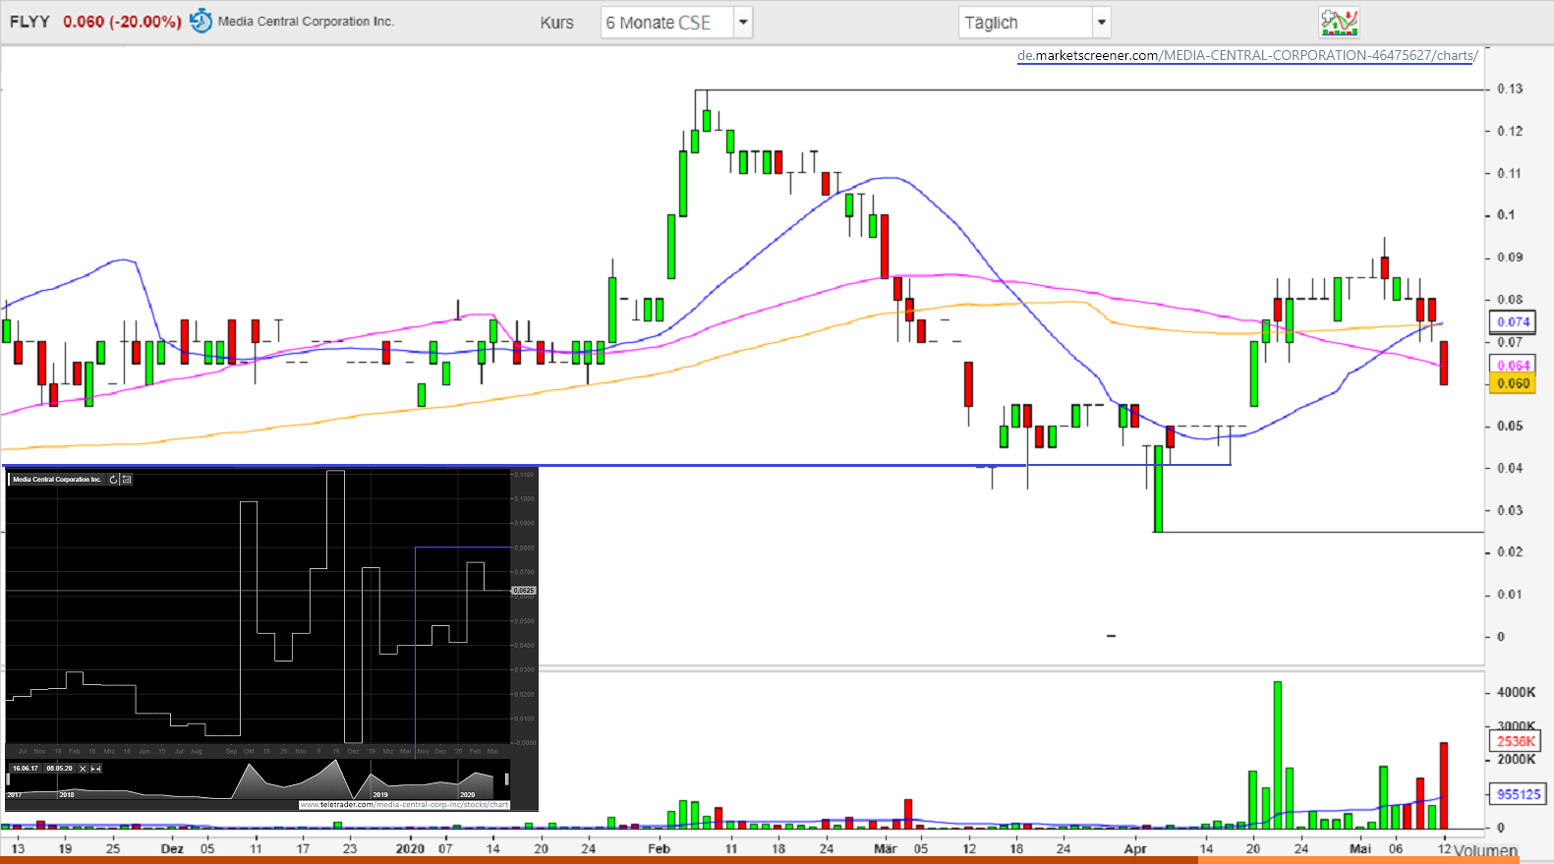Click the last red candlestick on the price chart
The image size is (1554, 864).
1444,363
